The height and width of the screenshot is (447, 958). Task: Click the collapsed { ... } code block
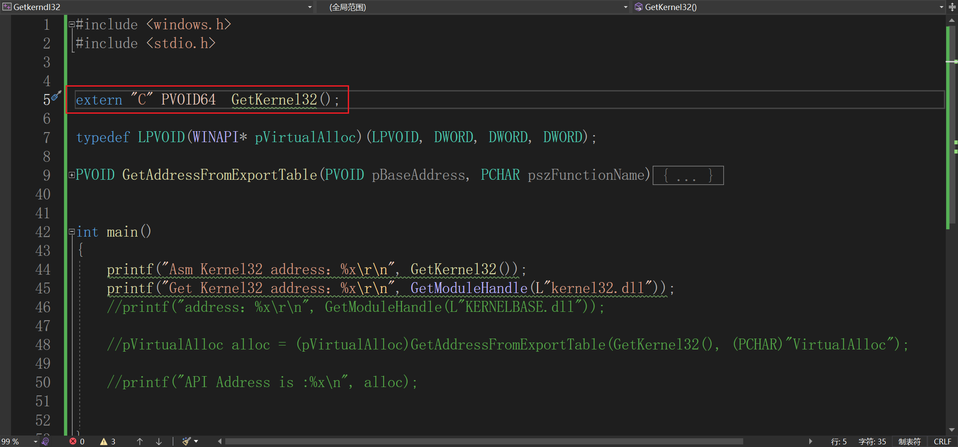(688, 175)
